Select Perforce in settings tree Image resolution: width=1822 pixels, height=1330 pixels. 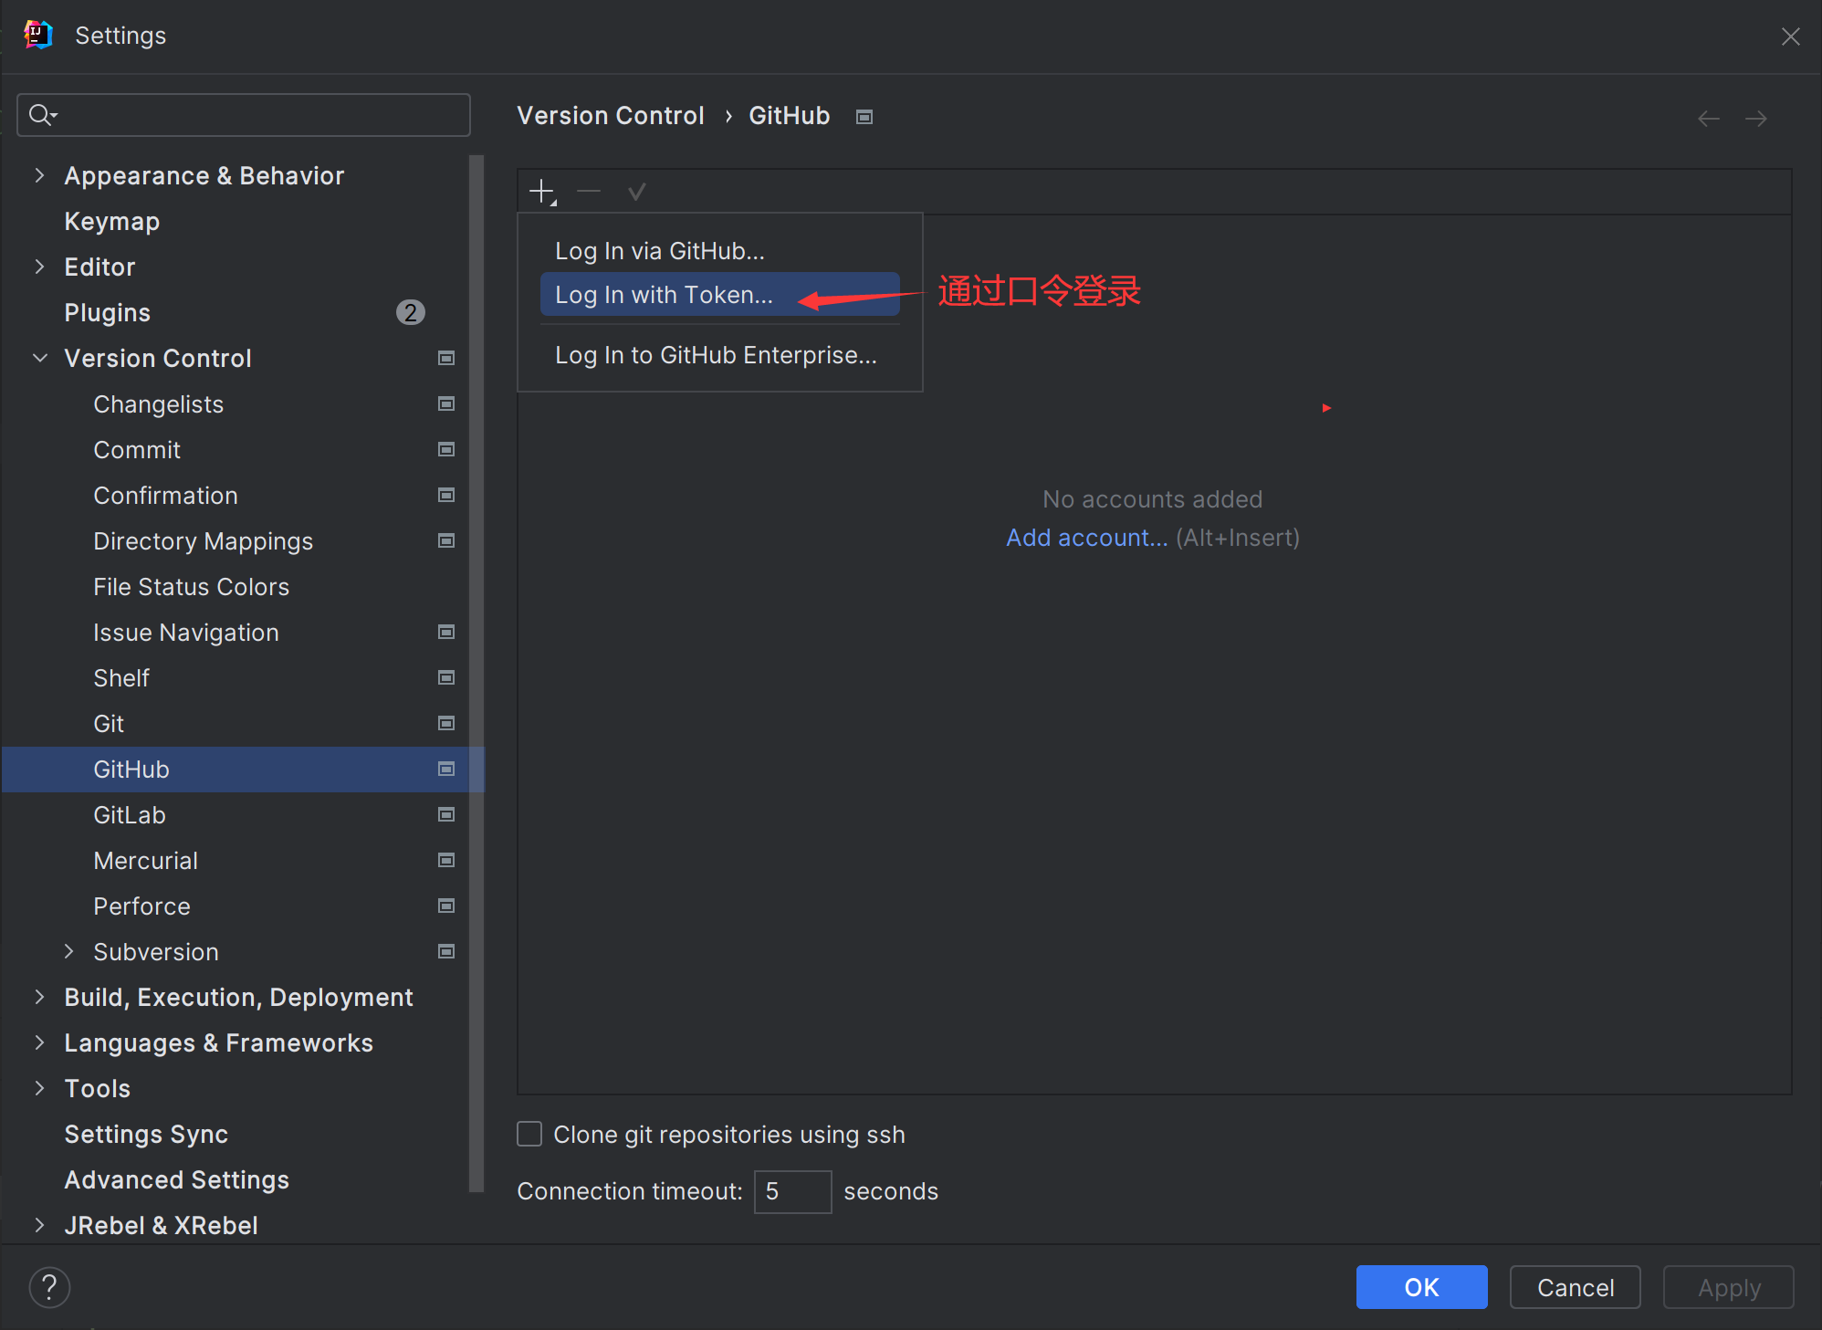pos(141,906)
